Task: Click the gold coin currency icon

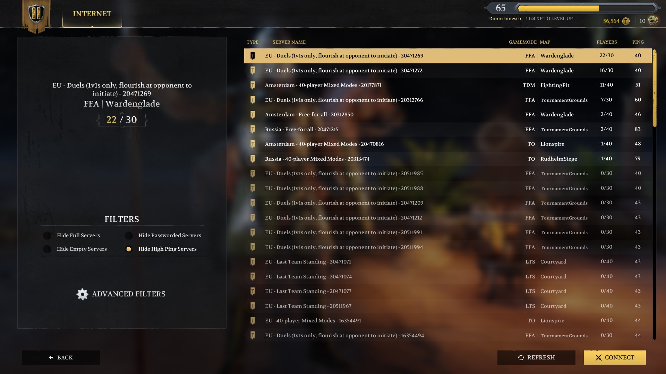Action: pyautogui.click(x=626, y=21)
